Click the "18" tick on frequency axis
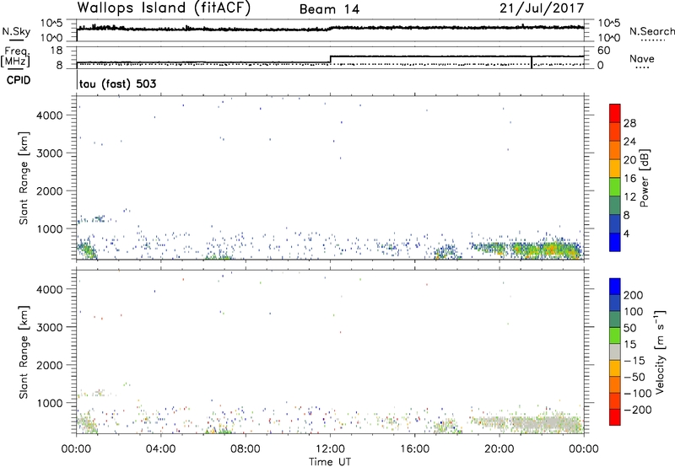 point(57,51)
